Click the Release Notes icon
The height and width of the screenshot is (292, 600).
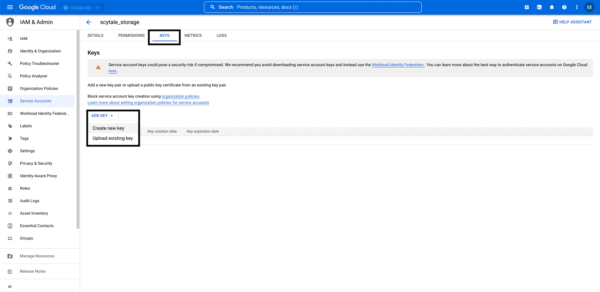(10, 271)
